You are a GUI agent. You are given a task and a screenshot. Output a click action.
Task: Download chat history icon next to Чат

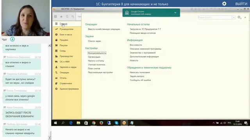[12, 39]
